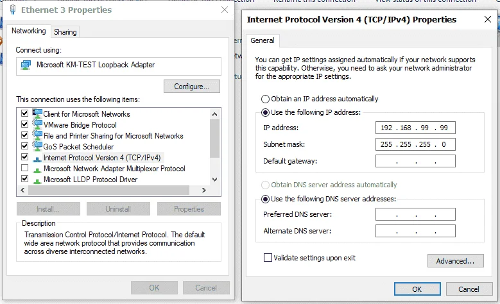500x304 pixels.
Task: Click OK in the IPv4 Properties dialog
Action: tap(417, 289)
